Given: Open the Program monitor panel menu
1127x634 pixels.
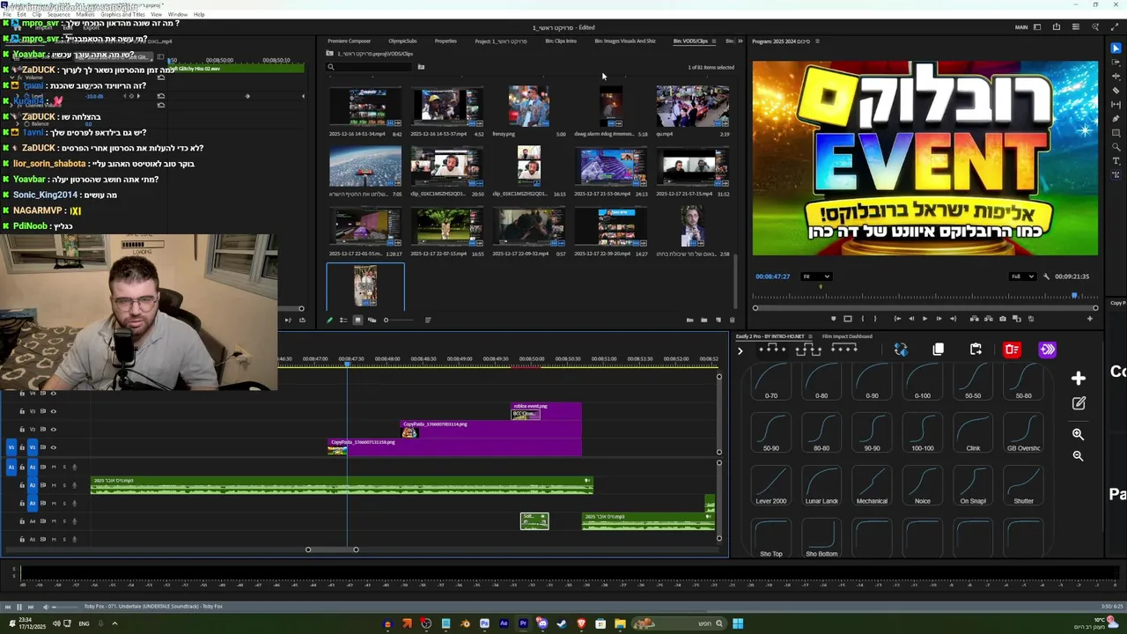Looking at the screenshot, I should coord(817,41).
